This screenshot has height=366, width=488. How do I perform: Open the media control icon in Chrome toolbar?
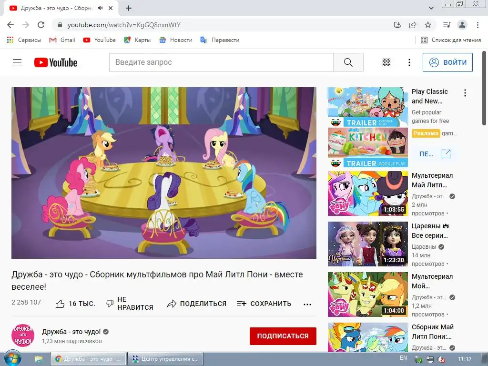447,25
